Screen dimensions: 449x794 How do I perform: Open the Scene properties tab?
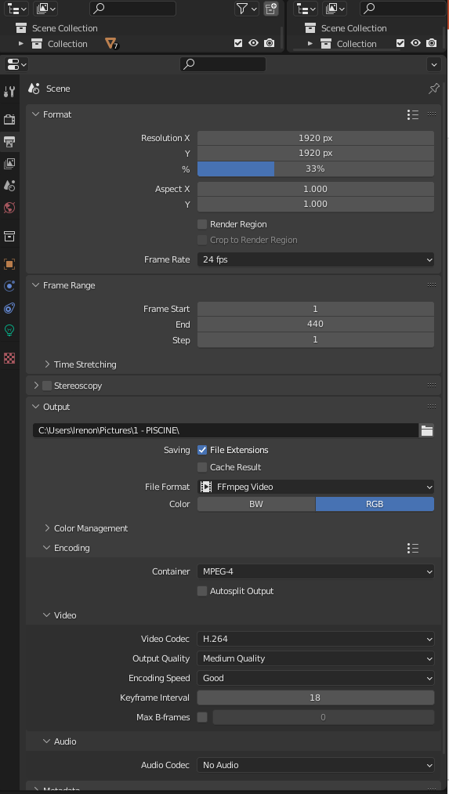pos(9,185)
